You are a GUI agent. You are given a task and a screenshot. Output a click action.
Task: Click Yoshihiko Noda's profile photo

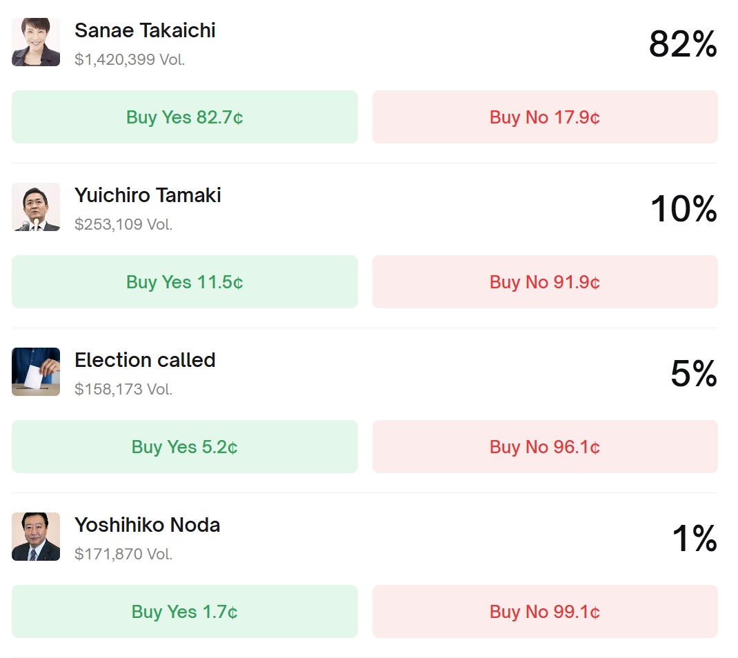point(36,537)
